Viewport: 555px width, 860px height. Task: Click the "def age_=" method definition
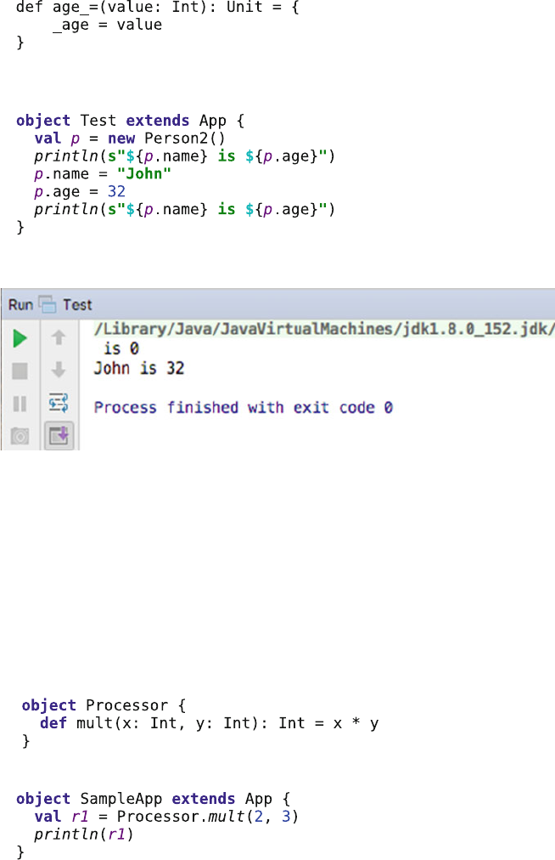click(x=157, y=7)
